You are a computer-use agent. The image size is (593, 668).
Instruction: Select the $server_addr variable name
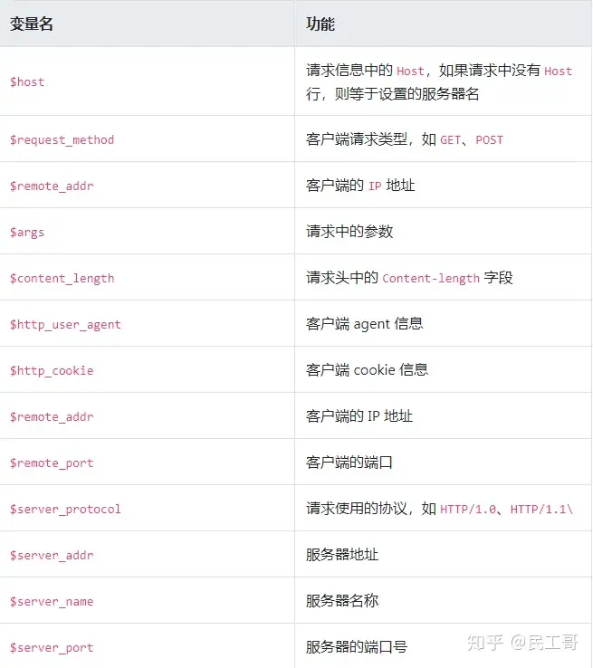[x=52, y=555]
